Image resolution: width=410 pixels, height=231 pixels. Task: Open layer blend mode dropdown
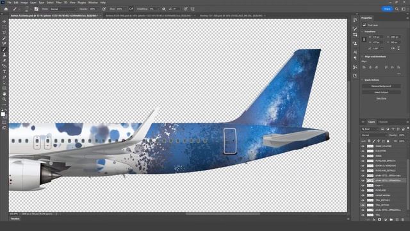pos(374,135)
